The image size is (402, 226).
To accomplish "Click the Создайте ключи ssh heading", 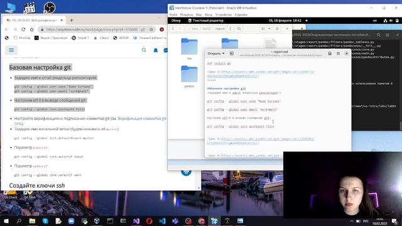I will 37,185.
